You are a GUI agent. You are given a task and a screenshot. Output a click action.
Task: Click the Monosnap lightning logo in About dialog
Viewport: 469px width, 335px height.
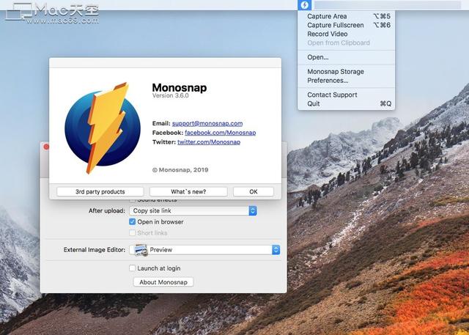point(103,128)
